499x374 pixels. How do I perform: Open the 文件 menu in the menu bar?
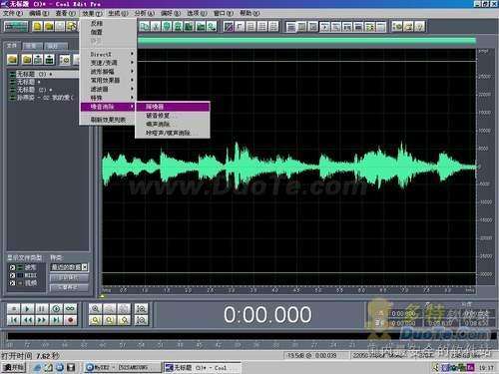13,13
